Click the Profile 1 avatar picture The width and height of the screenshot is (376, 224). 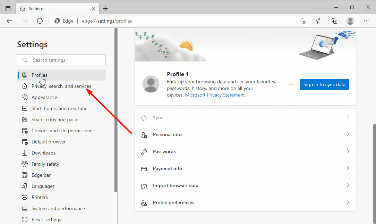click(x=151, y=84)
